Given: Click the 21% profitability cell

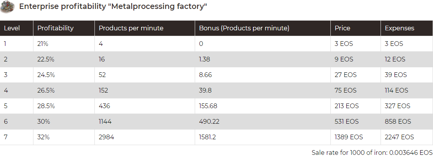Looking at the screenshot, I should click(64, 44).
